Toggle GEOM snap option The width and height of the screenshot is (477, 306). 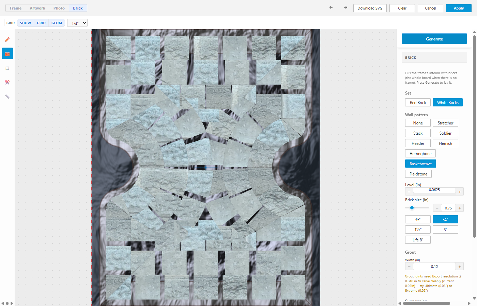[x=57, y=23]
